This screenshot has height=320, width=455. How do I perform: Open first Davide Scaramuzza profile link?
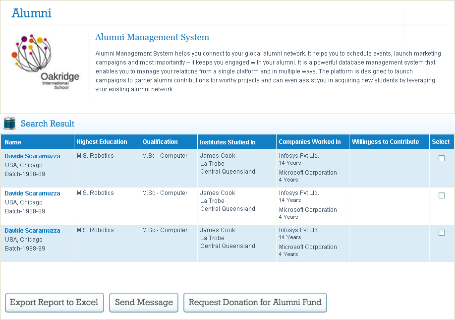coord(32,156)
